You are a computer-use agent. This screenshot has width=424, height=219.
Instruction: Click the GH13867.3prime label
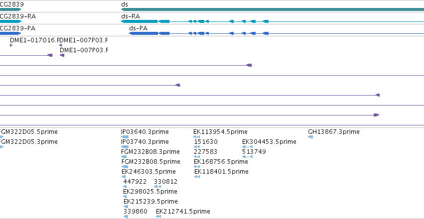pos(334,132)
